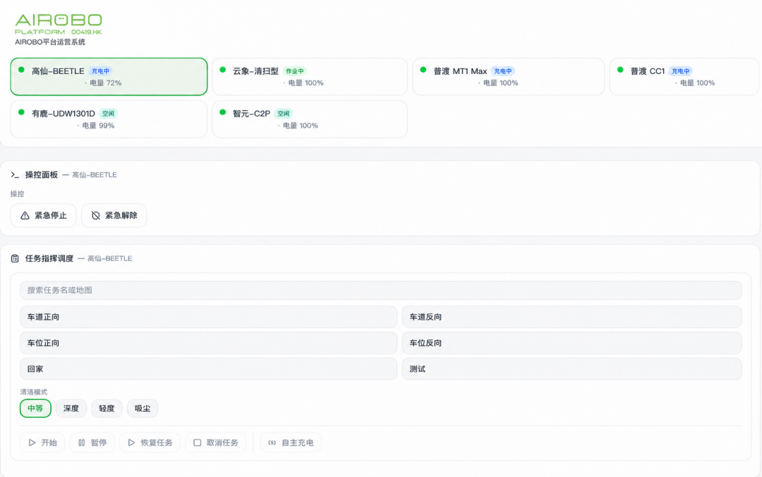Viewport: 762px width, 477px height.
Task: Click the AIROBO platform logo
Action: (x=59, y=24)
